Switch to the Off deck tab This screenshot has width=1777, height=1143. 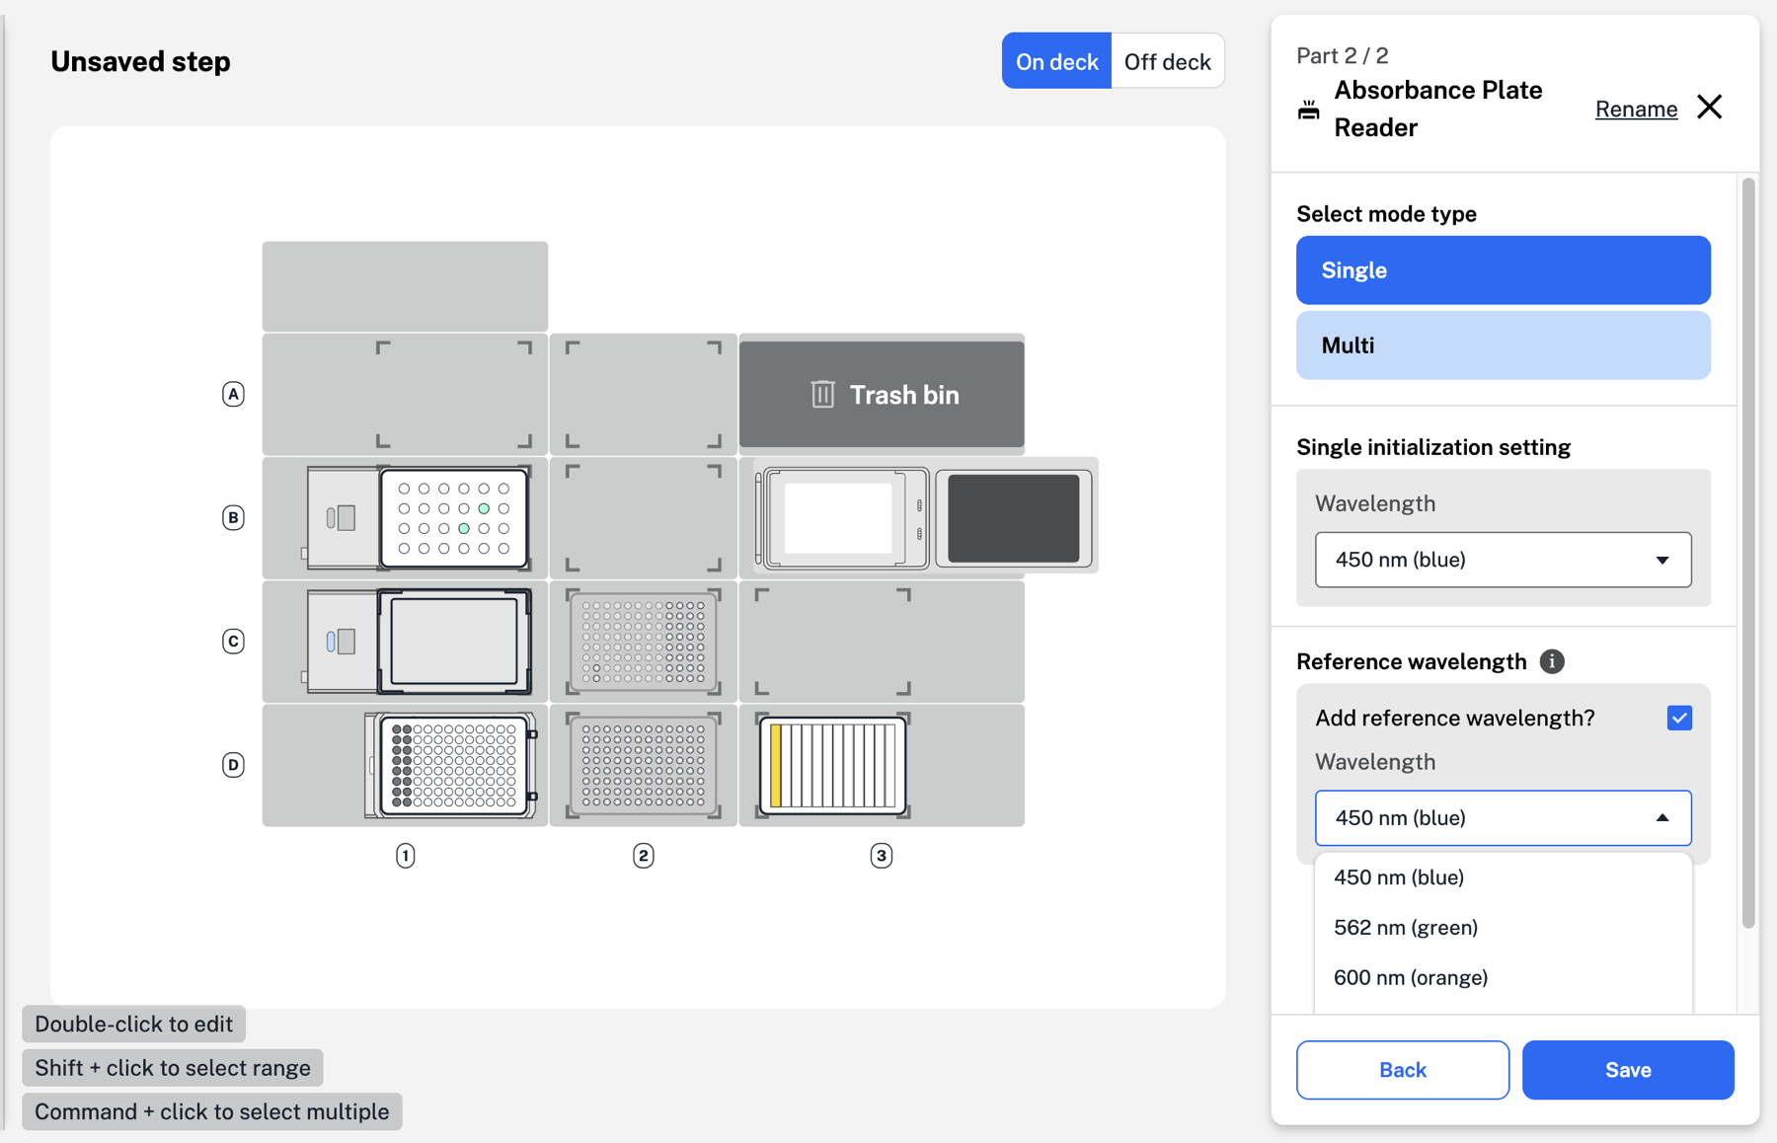point(1167,61)
